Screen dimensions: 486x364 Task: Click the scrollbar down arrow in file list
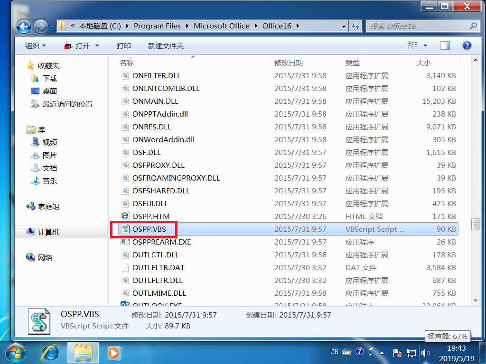(476, 300)
